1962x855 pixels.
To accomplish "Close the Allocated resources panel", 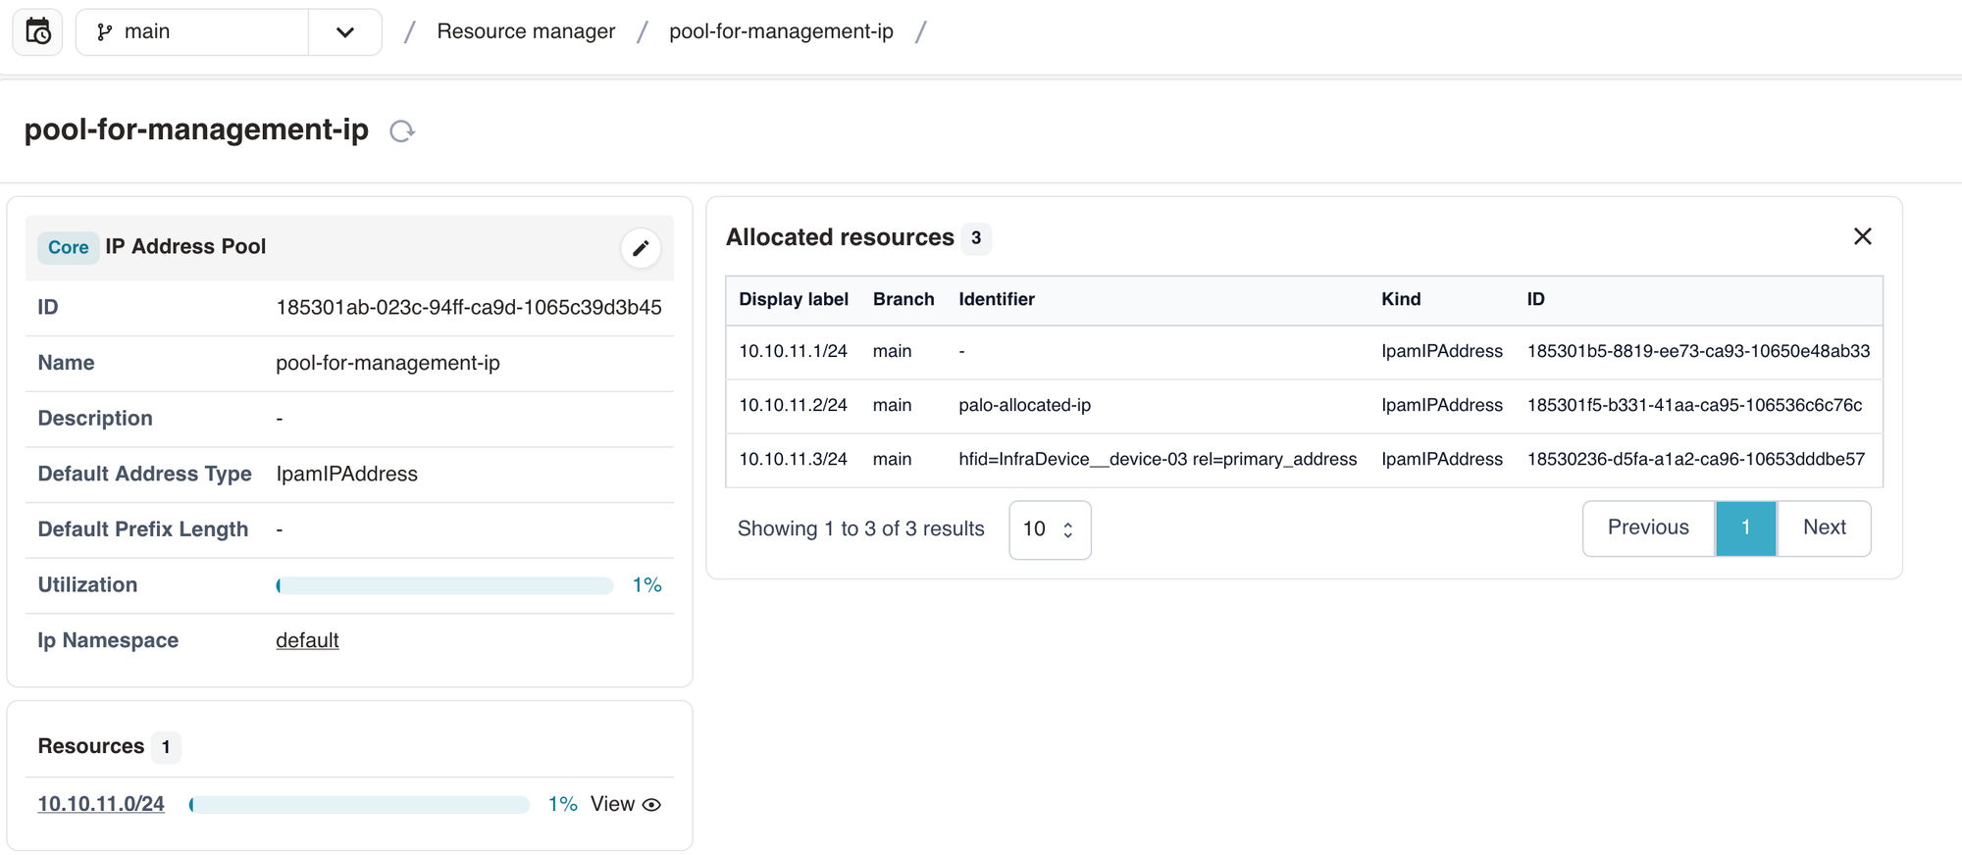I will click(1862, 236).
